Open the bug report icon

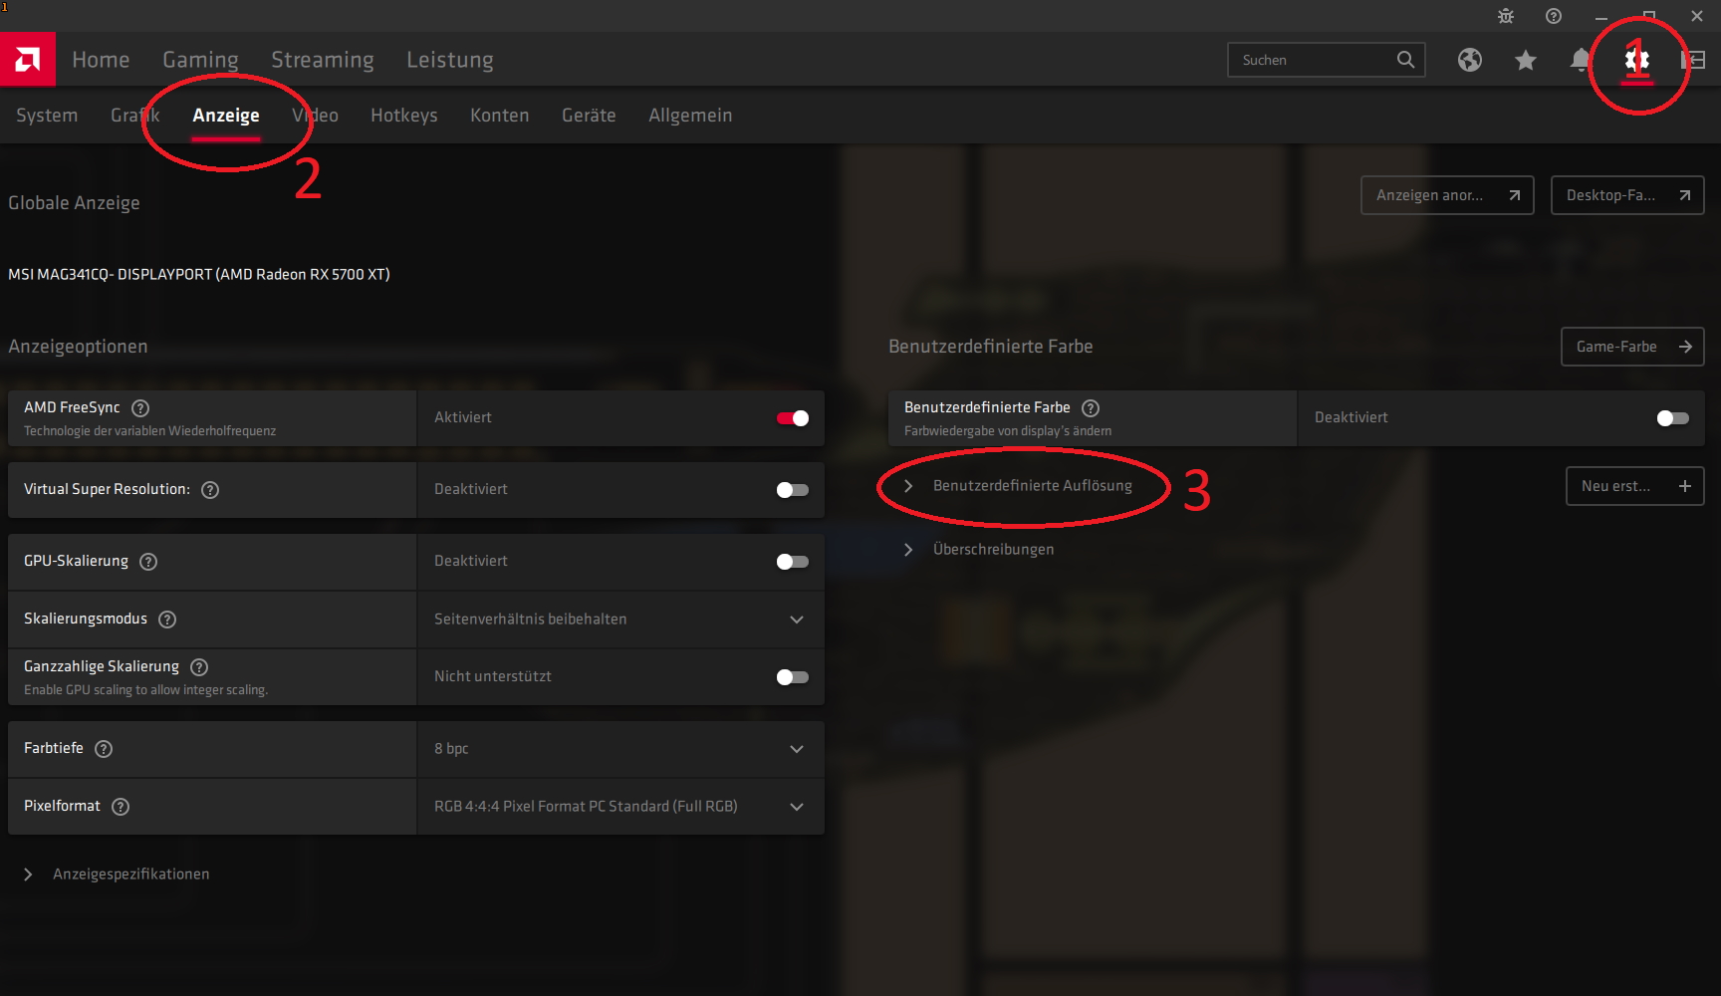1506,16
